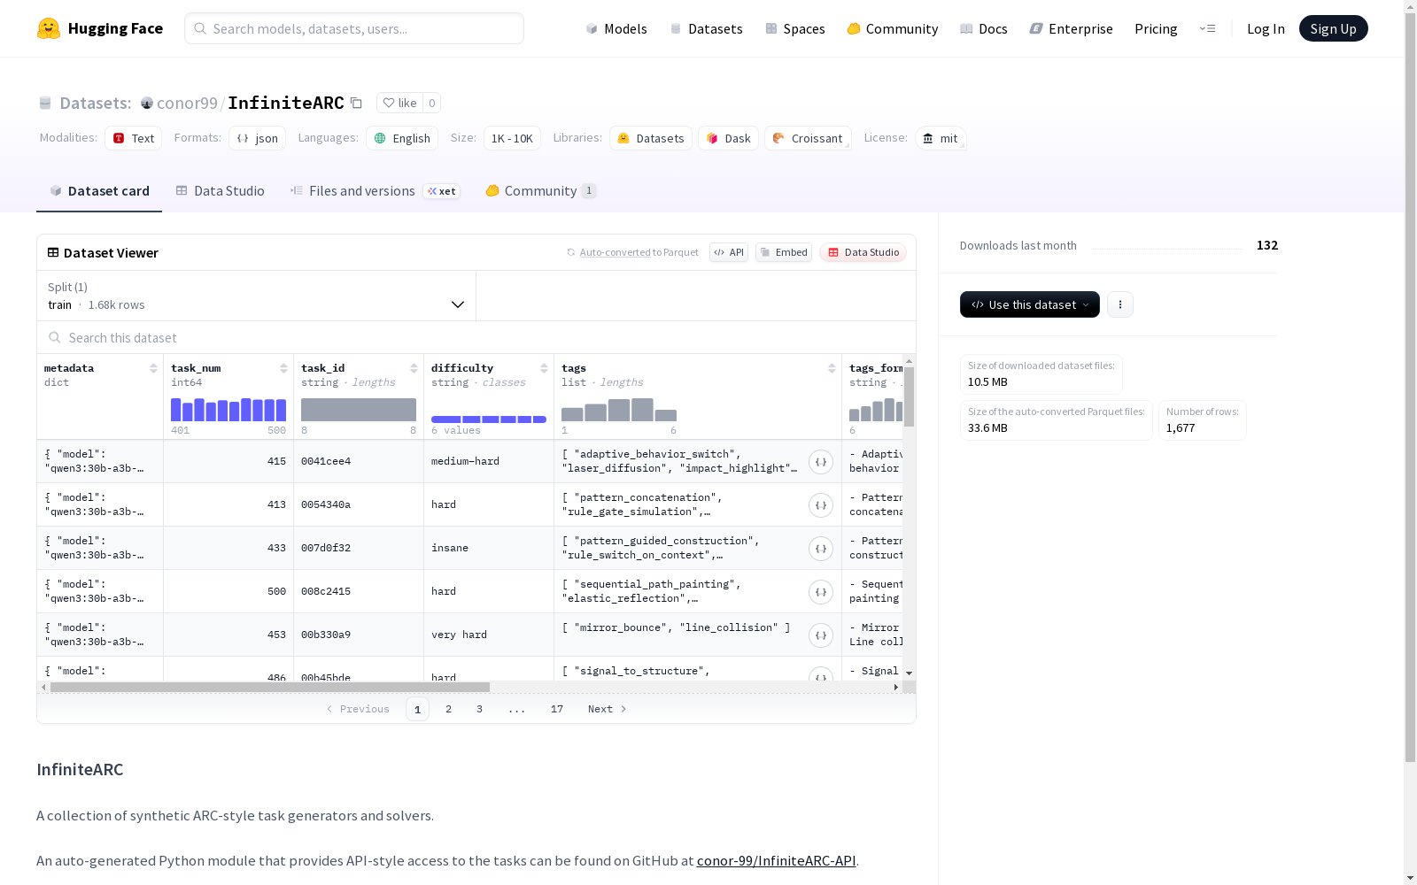Select the task_id cell 0041cee4

point(359,461)
